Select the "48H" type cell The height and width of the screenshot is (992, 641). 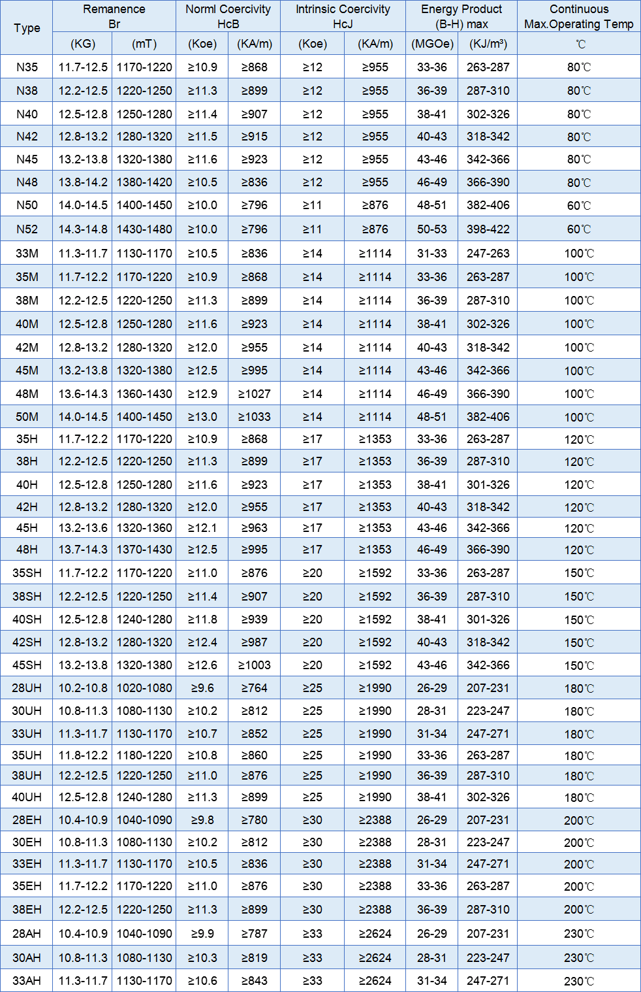pyautogui.click(x=27, y=549)
